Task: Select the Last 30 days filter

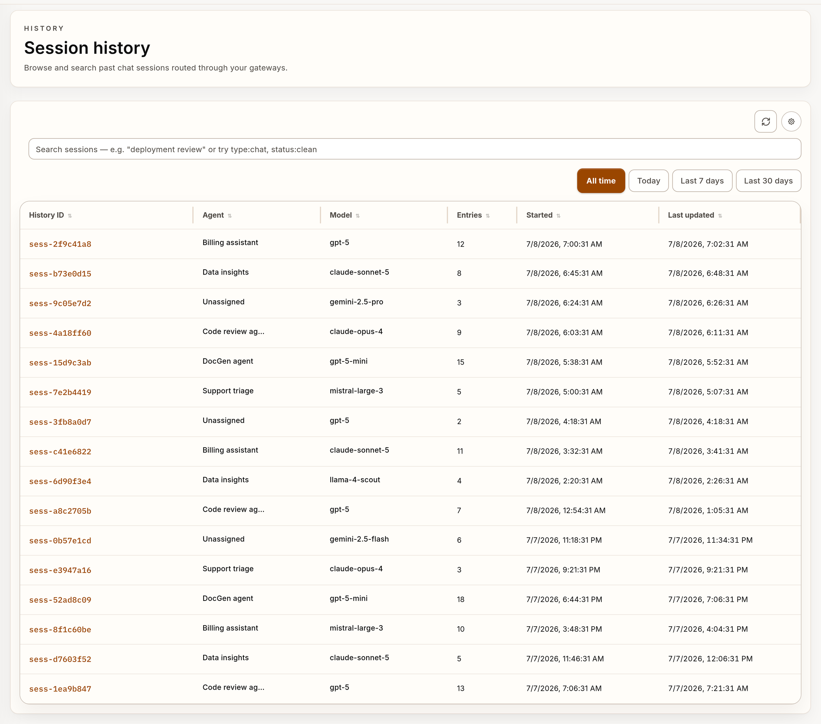Action: 768,181
